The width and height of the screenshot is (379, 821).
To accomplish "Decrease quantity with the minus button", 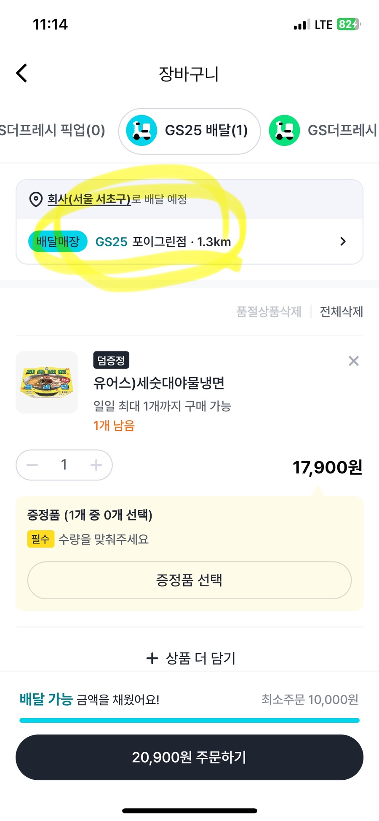I will tap(32, 465).
